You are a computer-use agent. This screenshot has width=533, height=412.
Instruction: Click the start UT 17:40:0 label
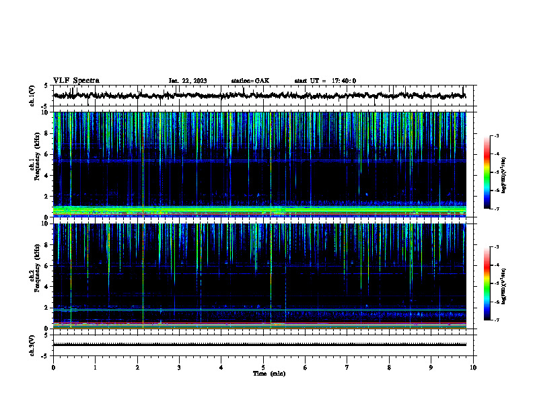(325, 81)
